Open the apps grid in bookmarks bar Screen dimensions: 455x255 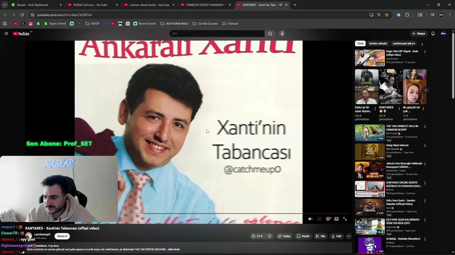coord(5,24)
